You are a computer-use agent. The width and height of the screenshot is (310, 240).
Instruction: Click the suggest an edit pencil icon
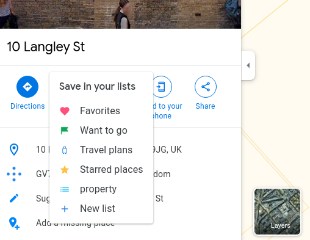14,198
